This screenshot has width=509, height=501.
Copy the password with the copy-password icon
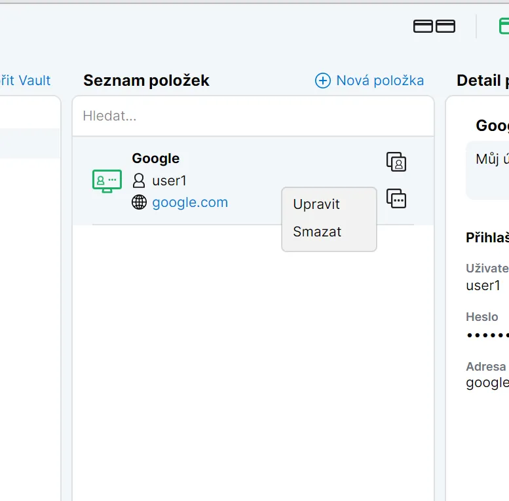[x=396, y=198]
